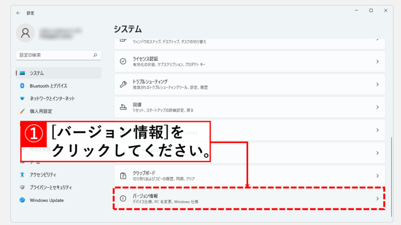Viewport: 401px width, 225px height.
Task: Minimize the Settings window
Action: pyautogui.click(x=356, y=10)
